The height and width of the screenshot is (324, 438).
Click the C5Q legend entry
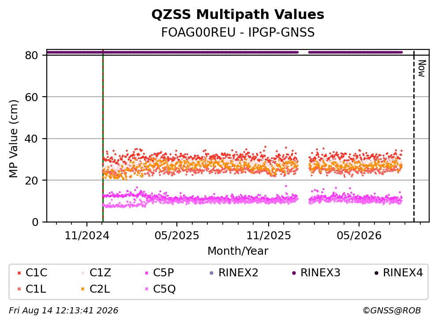161,289
